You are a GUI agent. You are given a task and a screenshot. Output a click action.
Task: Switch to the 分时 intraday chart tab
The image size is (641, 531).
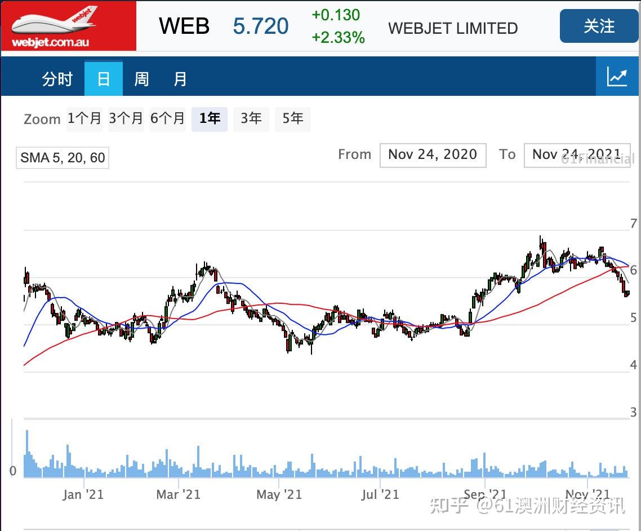tap(56, 79)
